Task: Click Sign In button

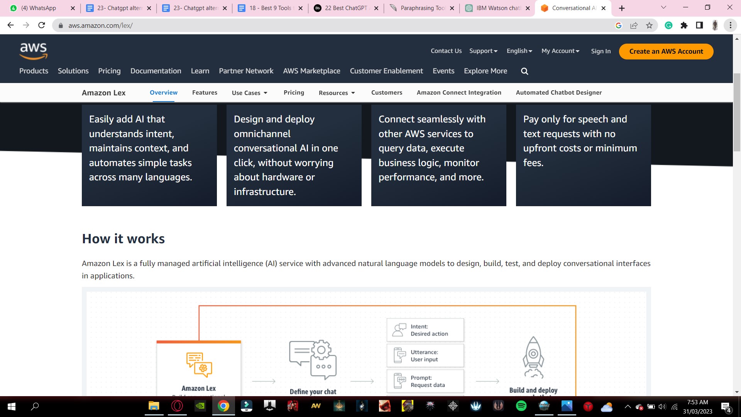Action: pyautogui.click(x=601, y=51)
